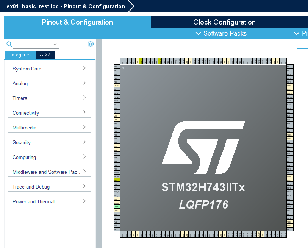The height and width of the screenshot is (248, 308).
Task: Select pin PH3 on the chip
Action: point(117,229)
